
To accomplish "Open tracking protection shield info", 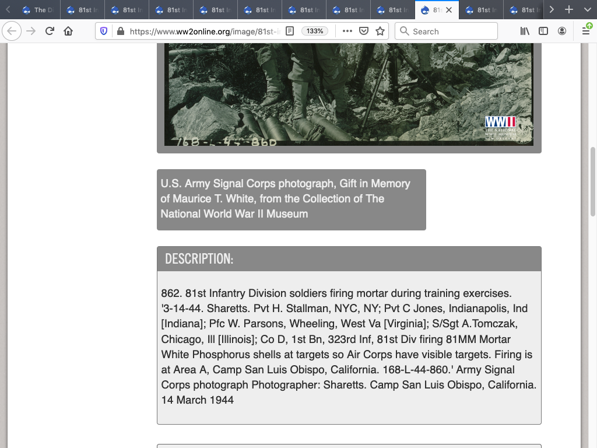I will 104,32.
